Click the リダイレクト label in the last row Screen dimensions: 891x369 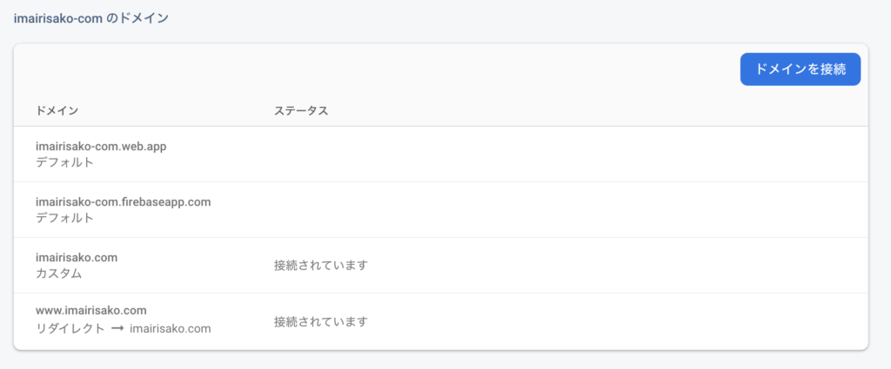pyautogui.click(x=70, y=329)
